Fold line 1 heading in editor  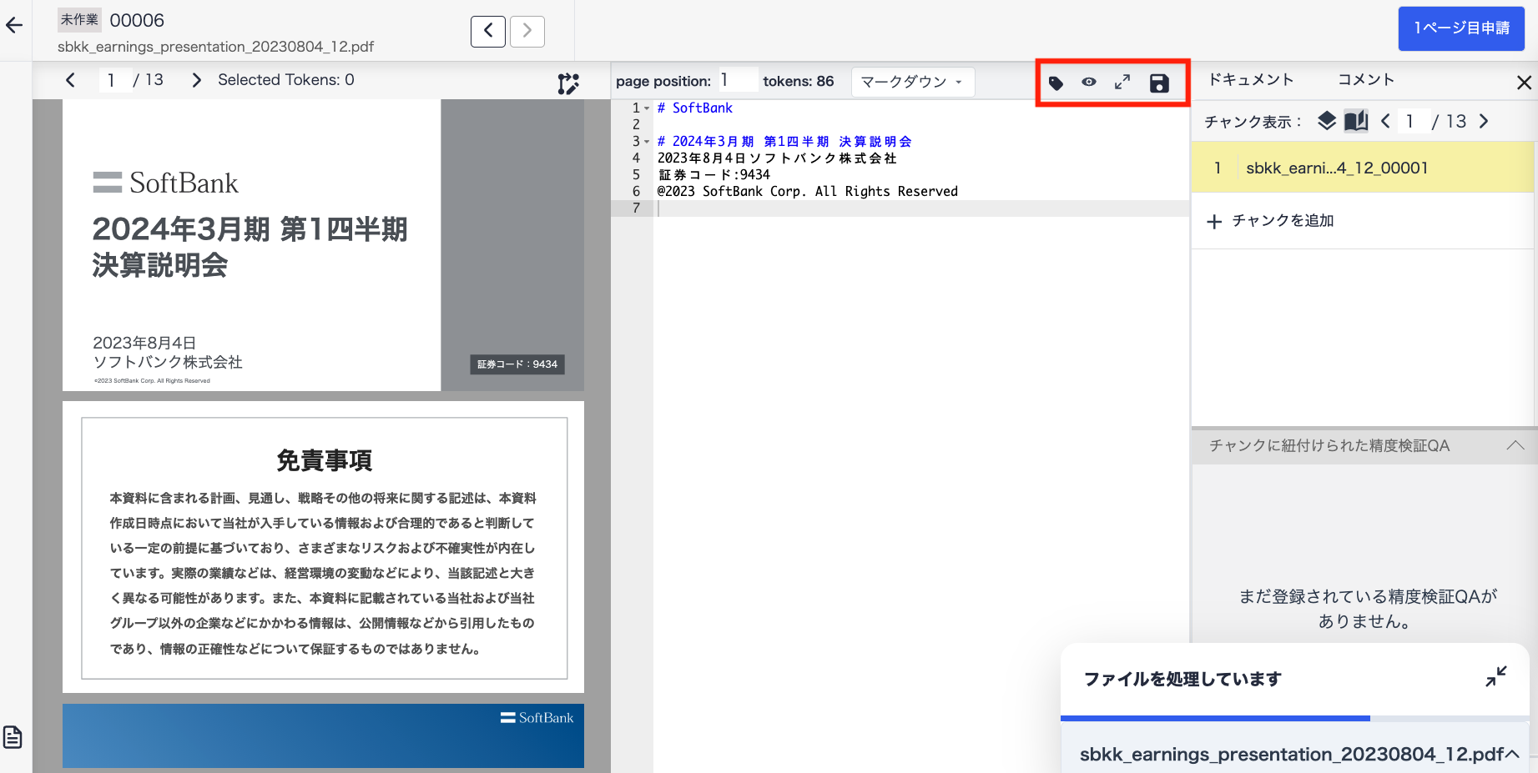[x=647, y=108]
